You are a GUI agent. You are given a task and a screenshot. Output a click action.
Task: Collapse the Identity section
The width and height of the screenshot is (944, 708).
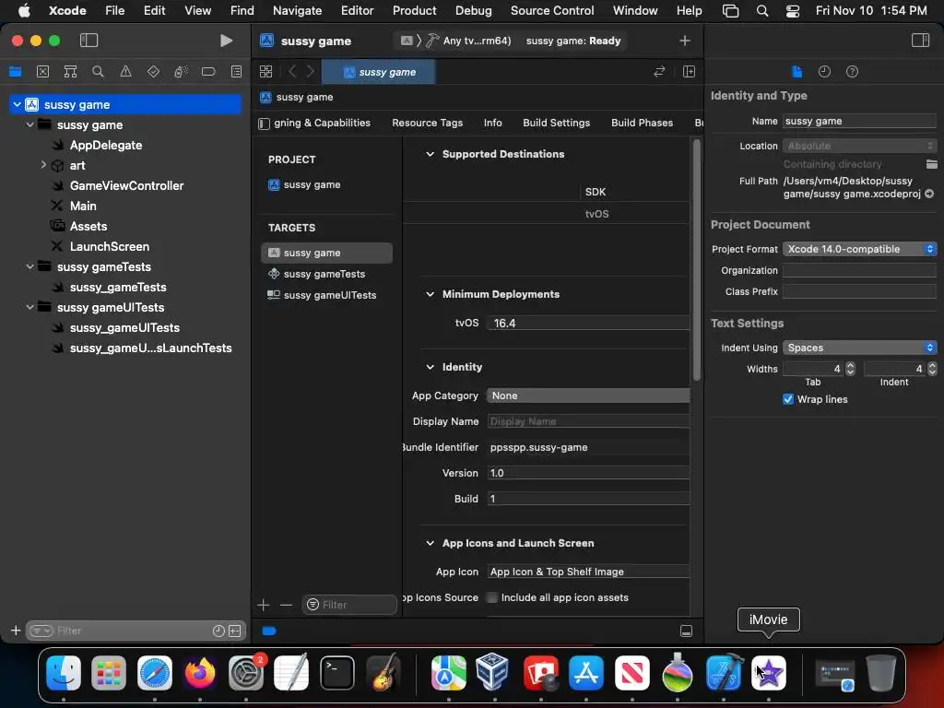(x=430, y=367)
